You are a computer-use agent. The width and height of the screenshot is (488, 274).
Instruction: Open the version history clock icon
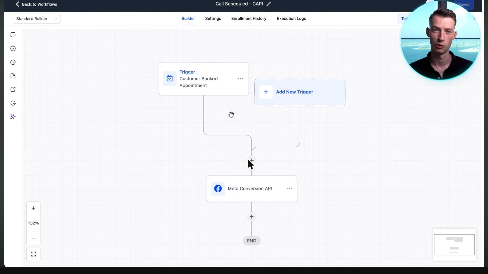coord(13,103)
